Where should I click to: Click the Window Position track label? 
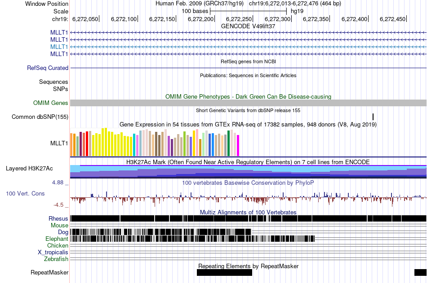tap(47, 4)
